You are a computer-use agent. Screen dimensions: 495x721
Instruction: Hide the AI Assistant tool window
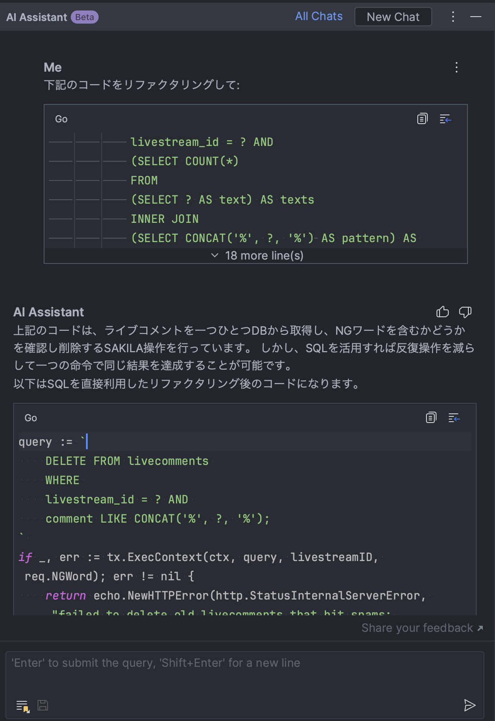coord(476,17)
